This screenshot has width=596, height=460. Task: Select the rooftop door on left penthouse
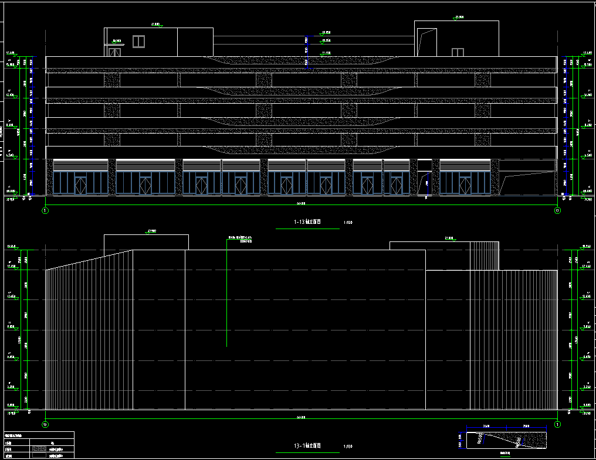click(x=114, y=52)
